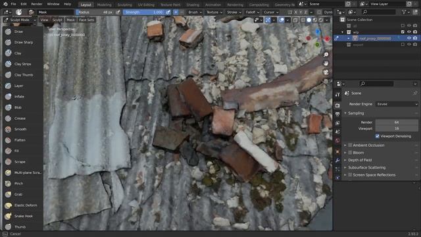Toggle radius pressure sensitivity button
This screenshot has width=421, height=237.
(x=118, y=13)
